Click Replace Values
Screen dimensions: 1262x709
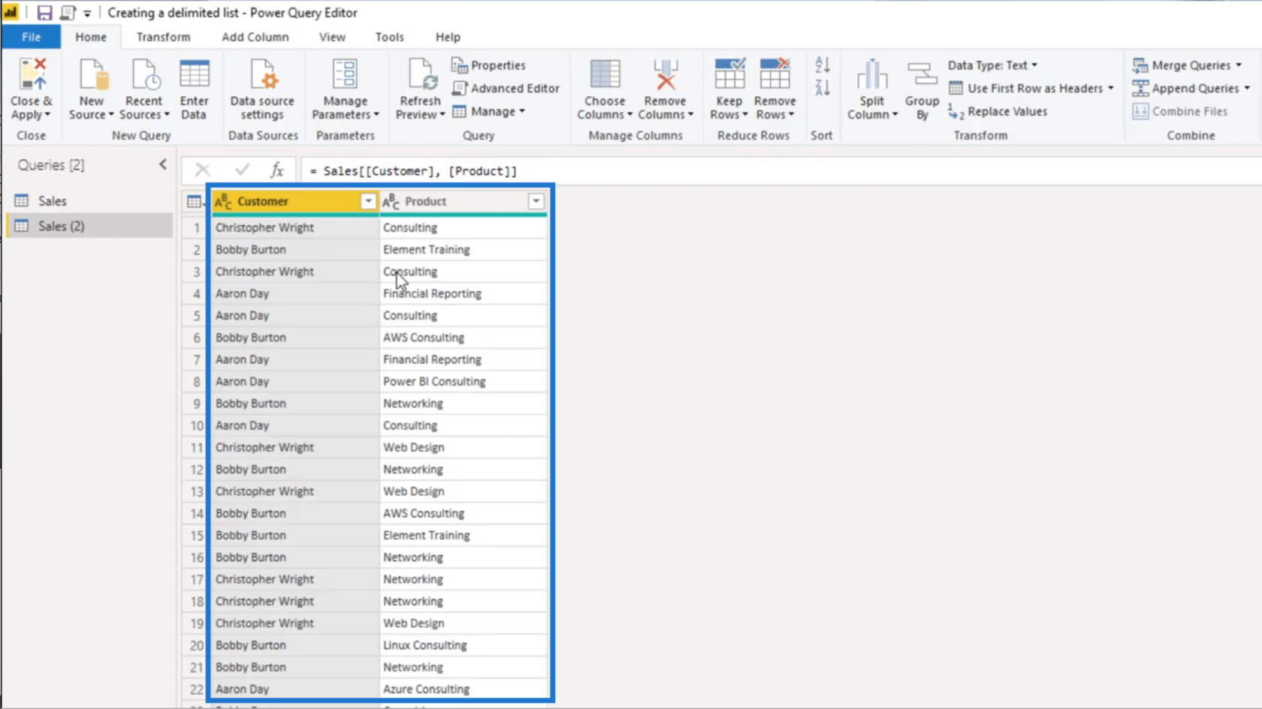pyautogui.click(x=998, y=112)
